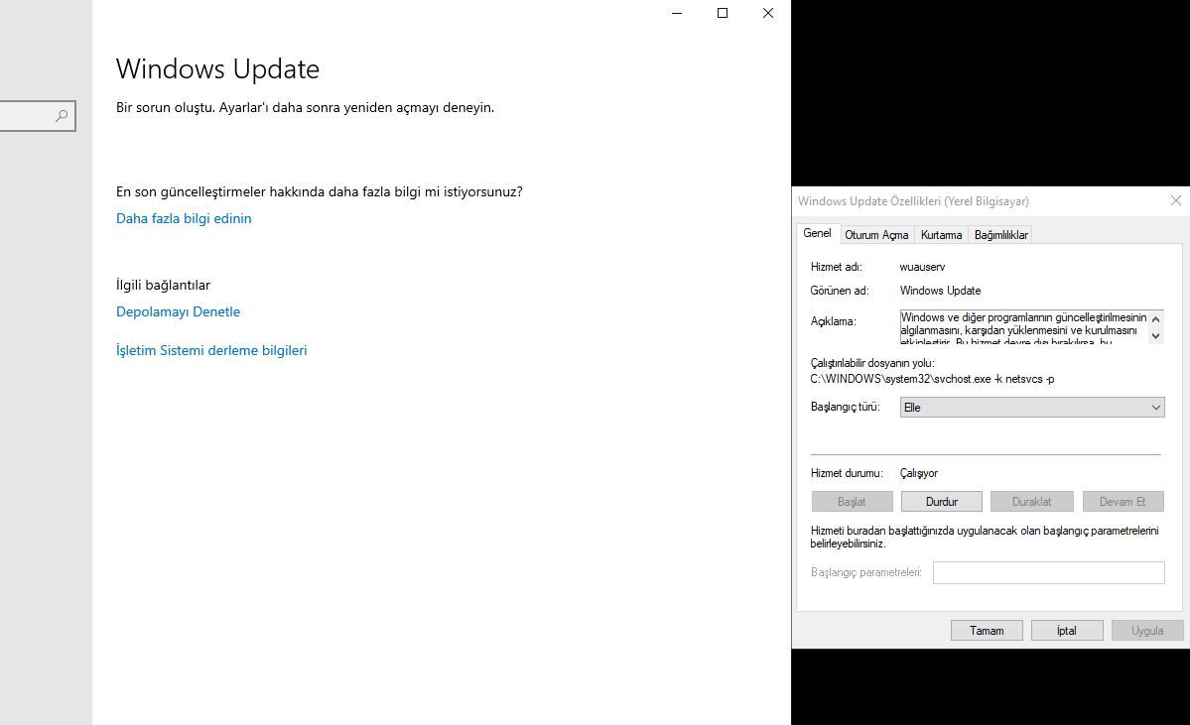Click the disabled Devam Et button
This screenshot has width=1190, height=725.
tap(1123, 501)
